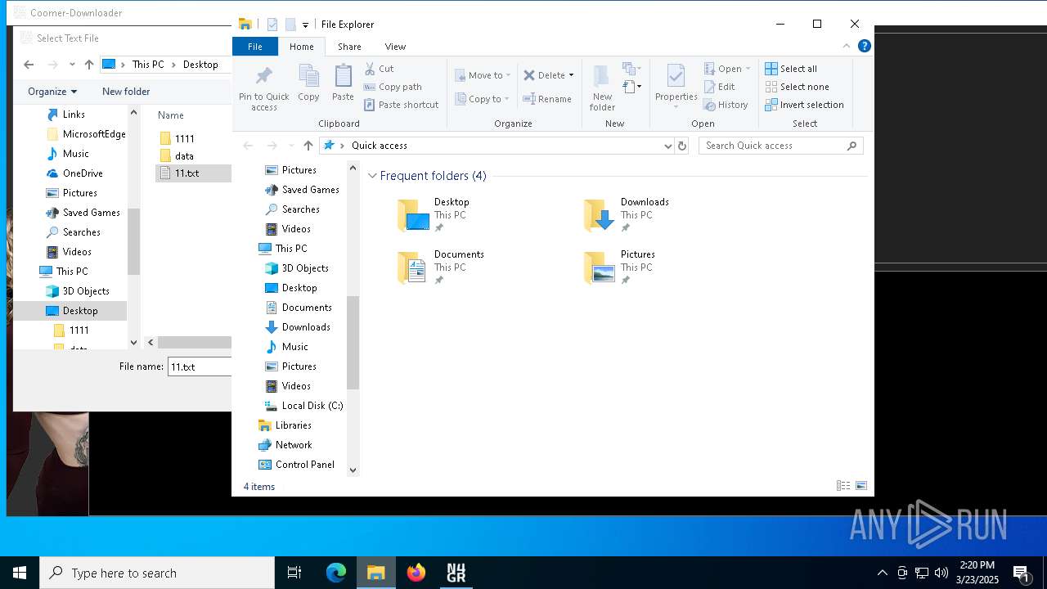The width and height of the screenshot is (1047, 589).
Task: Open Firefox from taskbar
Action: coord(416,573)
